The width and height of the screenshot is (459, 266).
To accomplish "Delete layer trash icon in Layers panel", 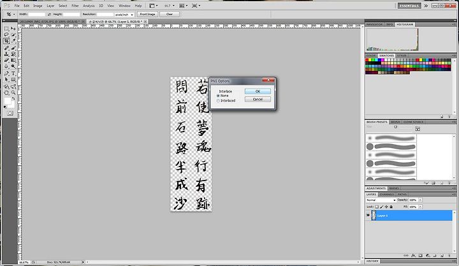I will [x=449, y=255].
